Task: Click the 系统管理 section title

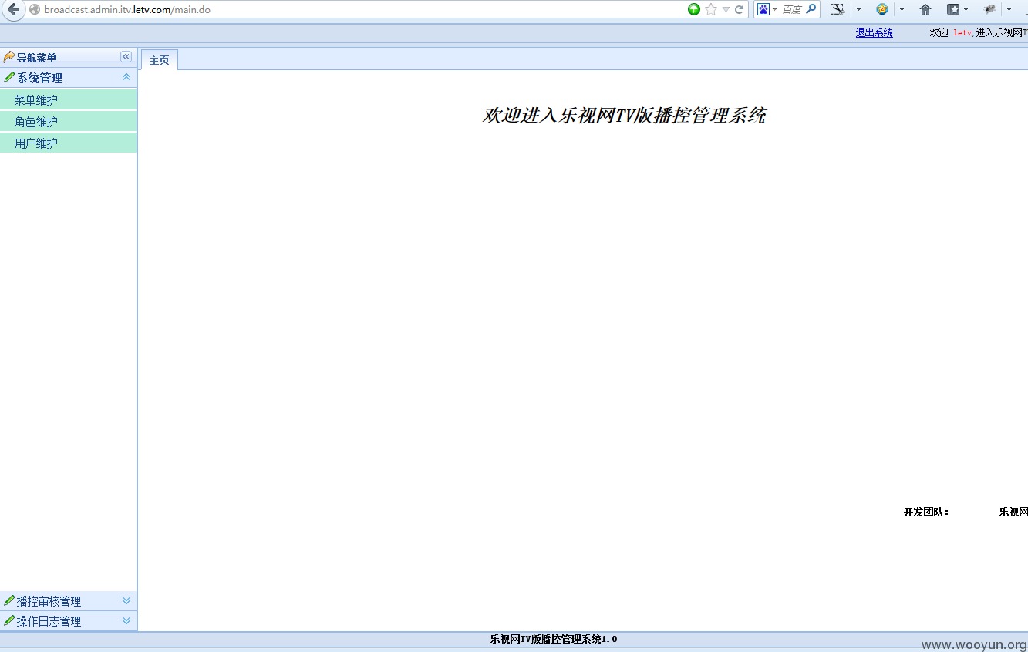Action: tap(39, 78)
